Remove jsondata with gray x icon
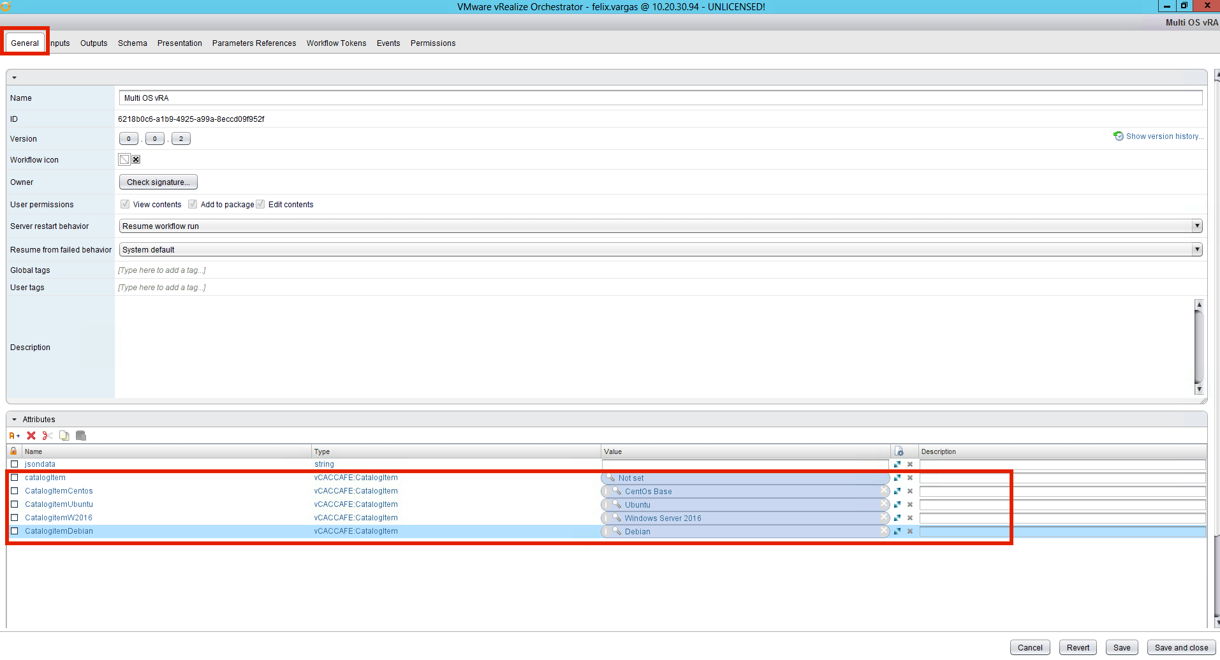The height and width of the screenshot is (660, 1220). pyautogui.click(x=910, y=464)
